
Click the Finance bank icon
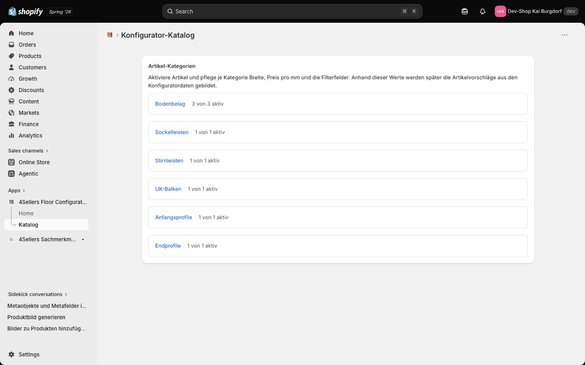pyautogui.click(x=11, y=124)
